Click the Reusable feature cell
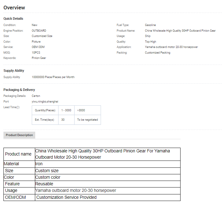This screenshot has width=223, height=206. click(x=44, y=184)
